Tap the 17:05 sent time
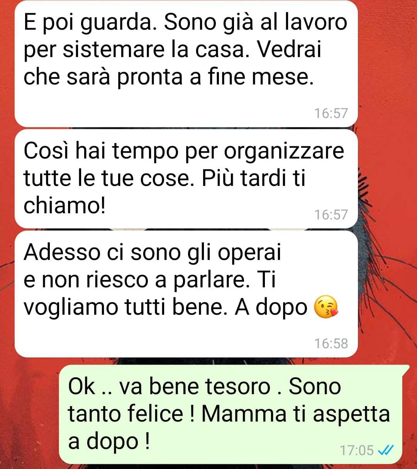The image size is (417, 469). click(357, 450)
